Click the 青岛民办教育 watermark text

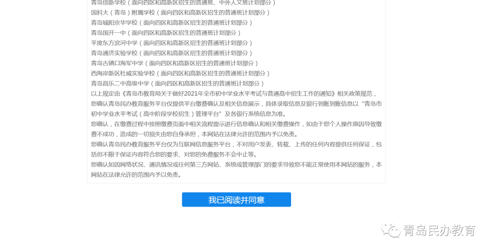(x=439, y=231)
